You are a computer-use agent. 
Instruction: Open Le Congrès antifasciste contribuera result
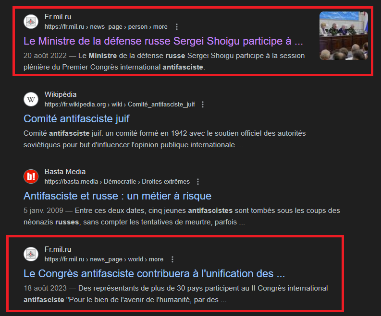pyautogui.click(x=154, y=273)
